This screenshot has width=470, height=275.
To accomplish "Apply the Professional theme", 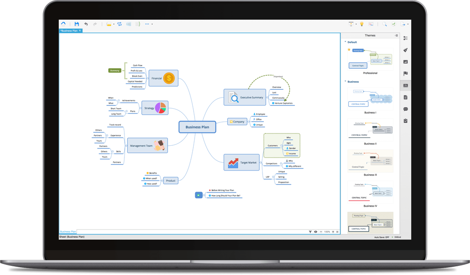I will (370, 60).
